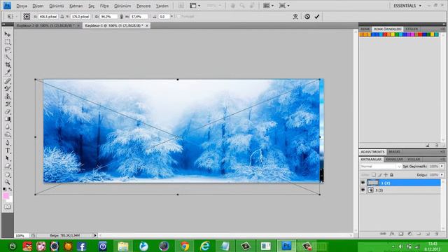Open the View Extras dropdown
The width and height of the screenshot is (448, 252).
click(195, 6)
